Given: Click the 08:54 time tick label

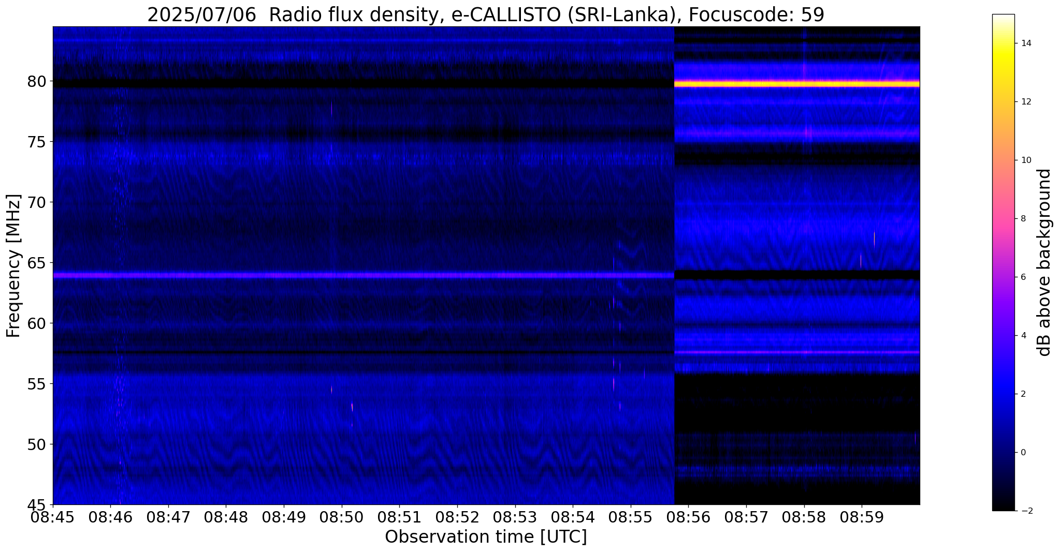Looking at the screenshot, I should coord(573,517).
